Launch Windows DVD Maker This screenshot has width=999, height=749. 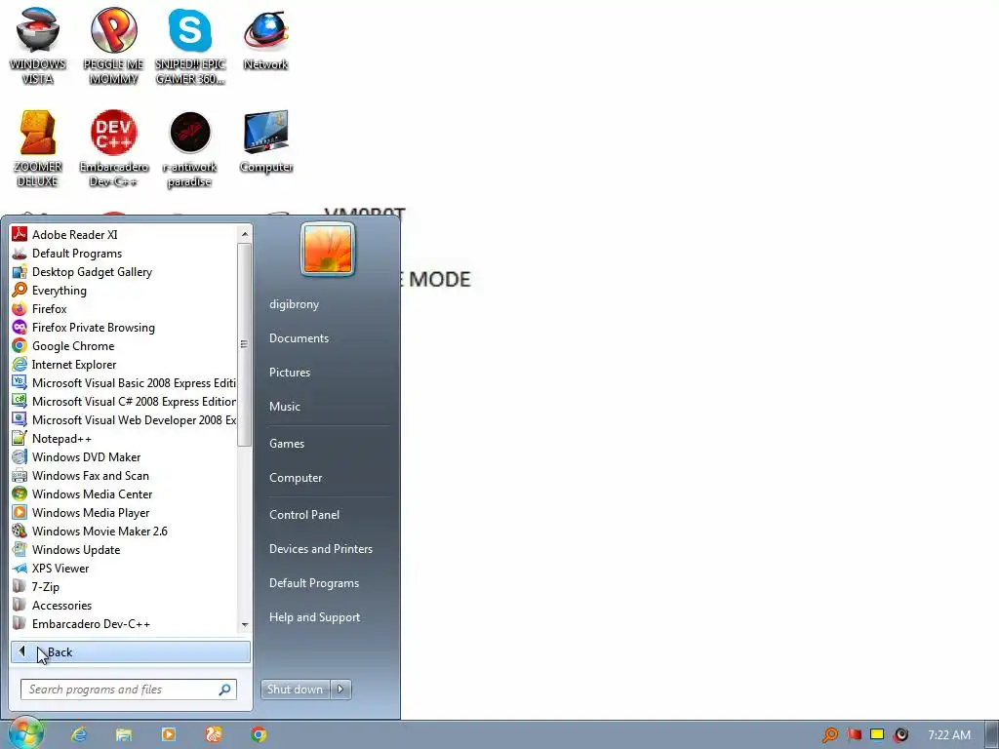[124, 457]
